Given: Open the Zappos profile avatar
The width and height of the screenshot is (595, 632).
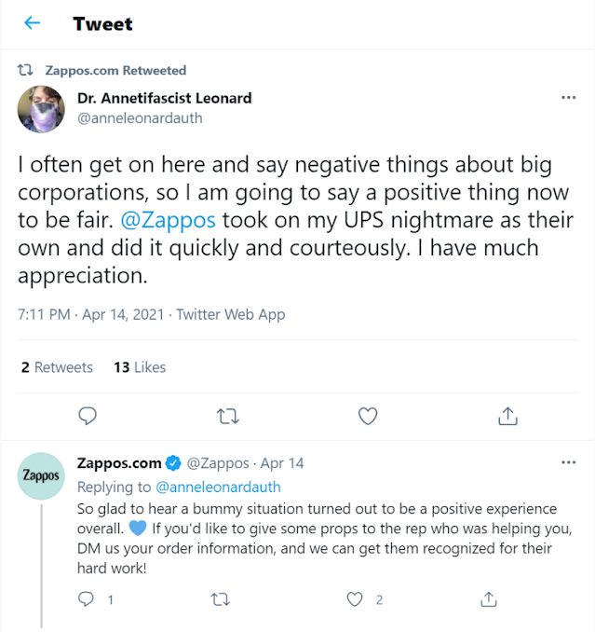Looking at the screenshot, I should (x=41, y=476).
